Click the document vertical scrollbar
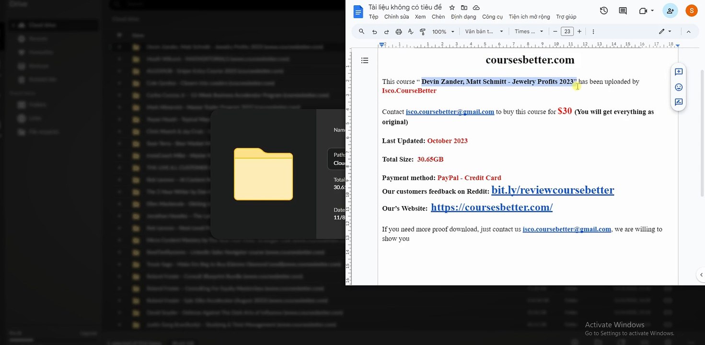705x345 pixels. [x=703, y=134]
